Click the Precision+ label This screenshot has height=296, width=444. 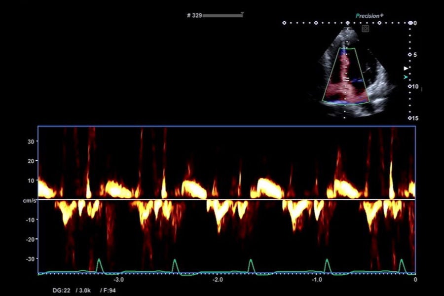coord(370,16)
